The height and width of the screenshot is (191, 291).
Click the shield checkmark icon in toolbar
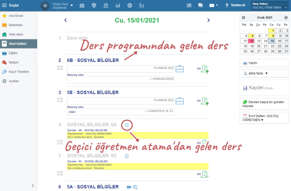(94, 6)
